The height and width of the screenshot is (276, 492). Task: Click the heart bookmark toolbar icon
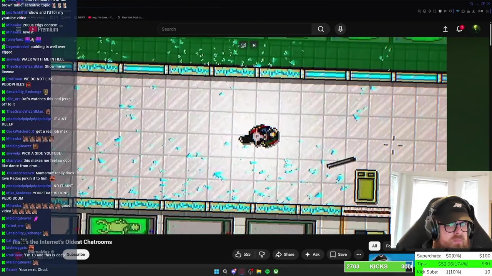point(450,11)
